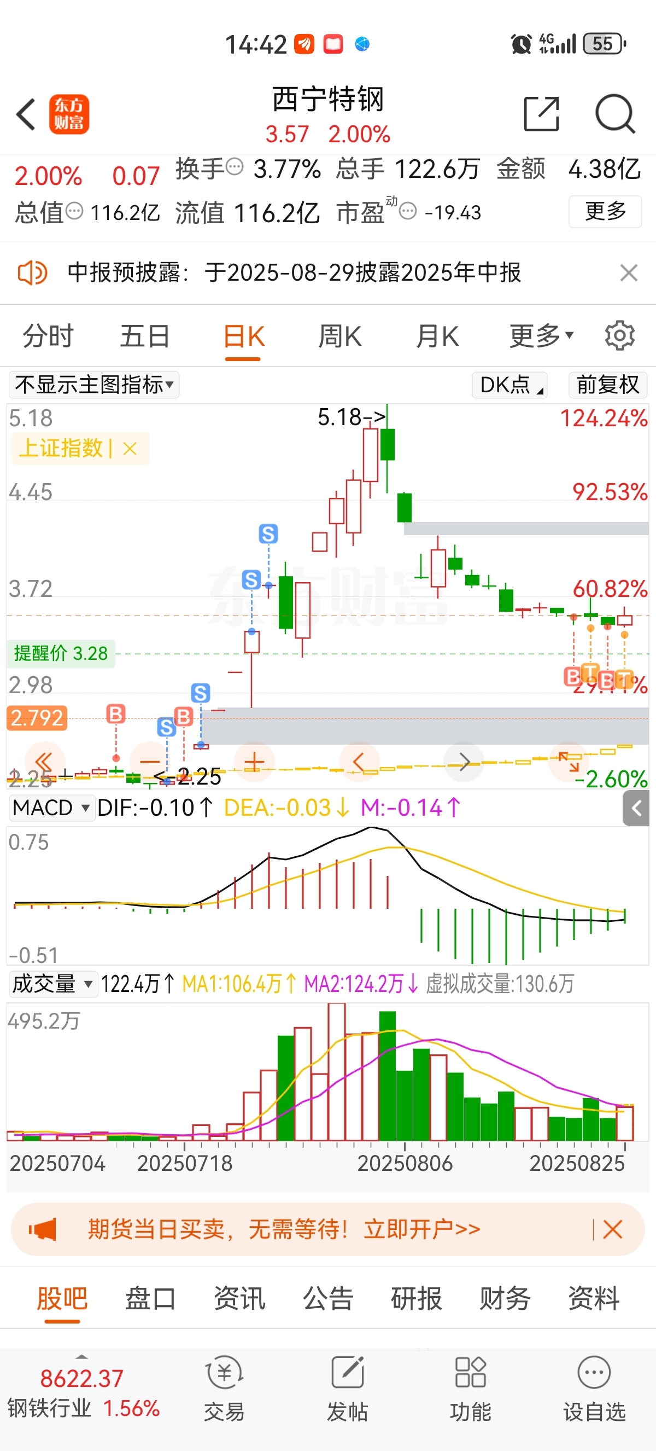Open the 不显示主图指标 dropdown
The image size is (656, 1451).
point(94,385)
